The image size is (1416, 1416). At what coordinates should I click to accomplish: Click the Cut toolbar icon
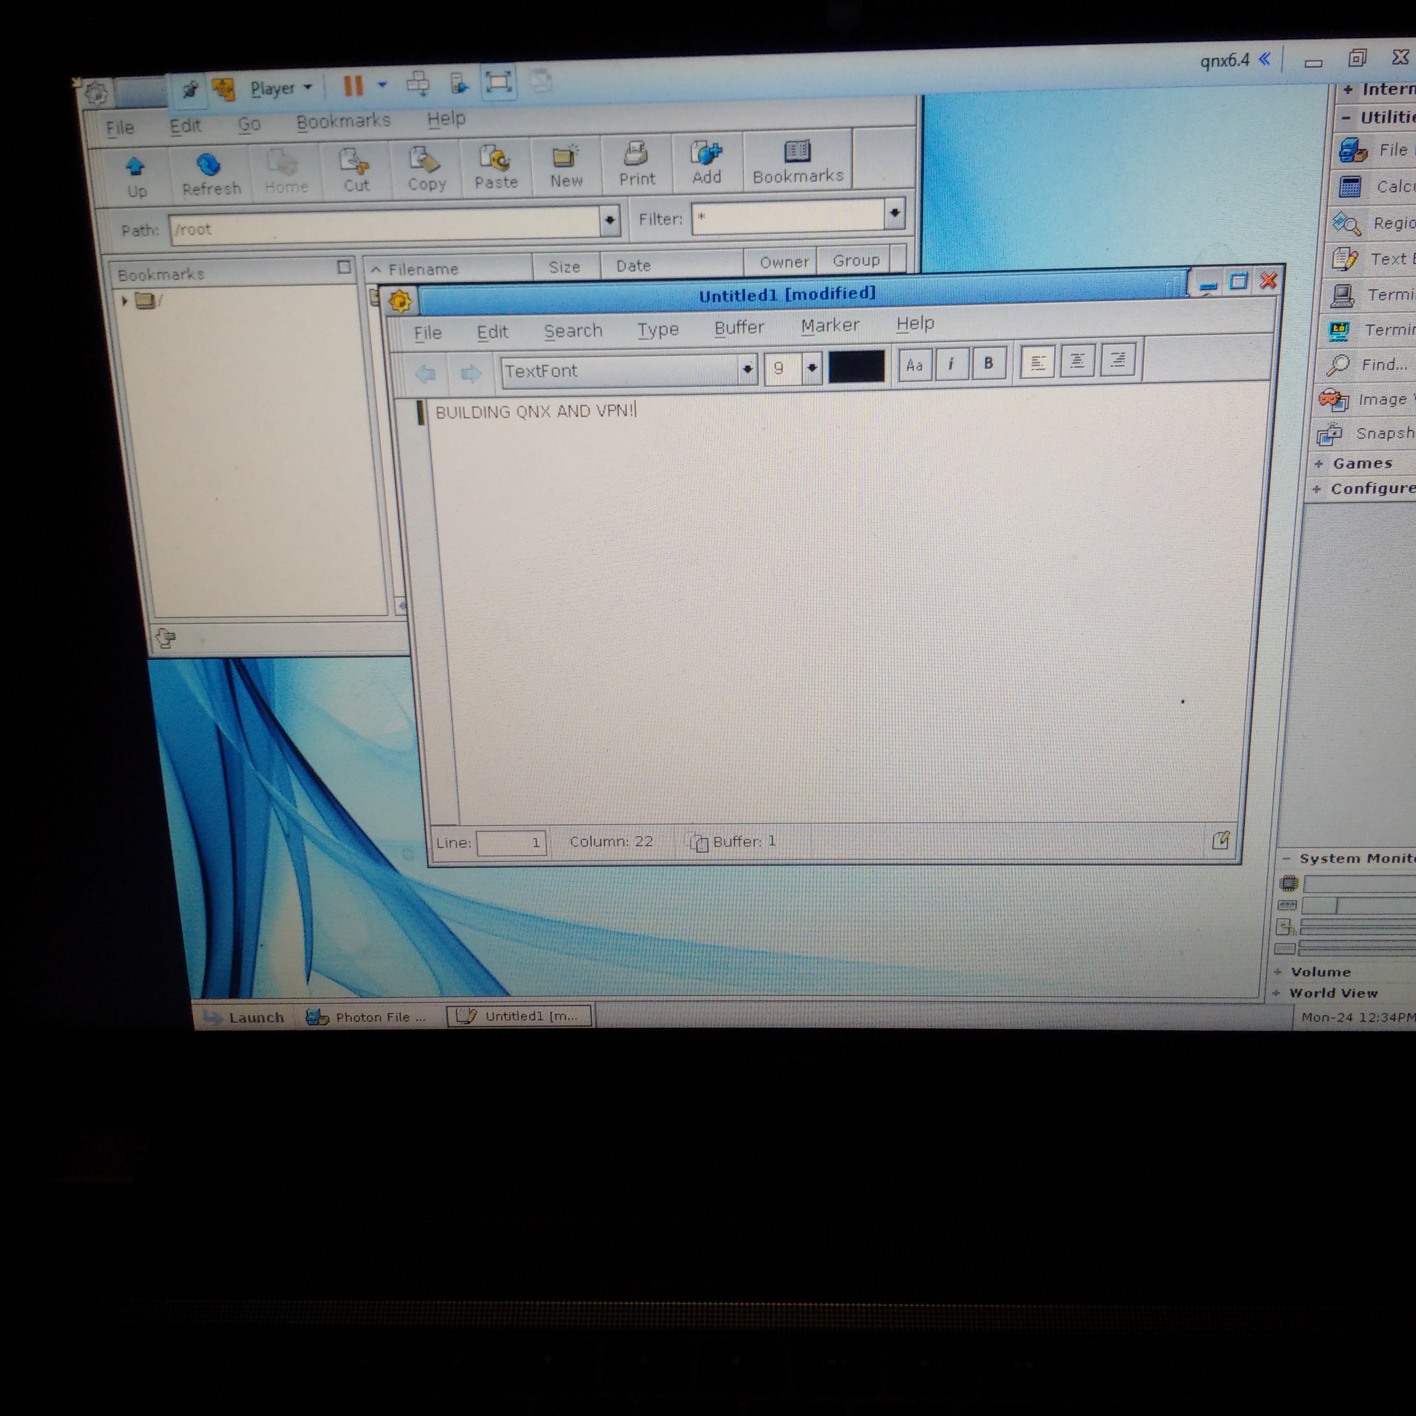(356, 170)
